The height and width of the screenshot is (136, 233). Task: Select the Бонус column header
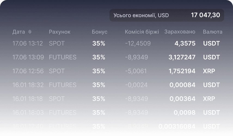pos(100,32)
